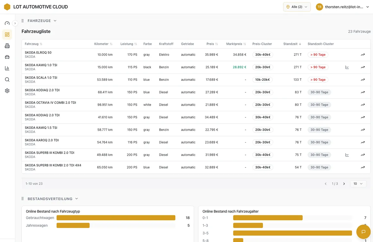Open the Alle (2) location dropdown
Screen dimensions: 373x242
pyautogui.click(x=297, y=7)
